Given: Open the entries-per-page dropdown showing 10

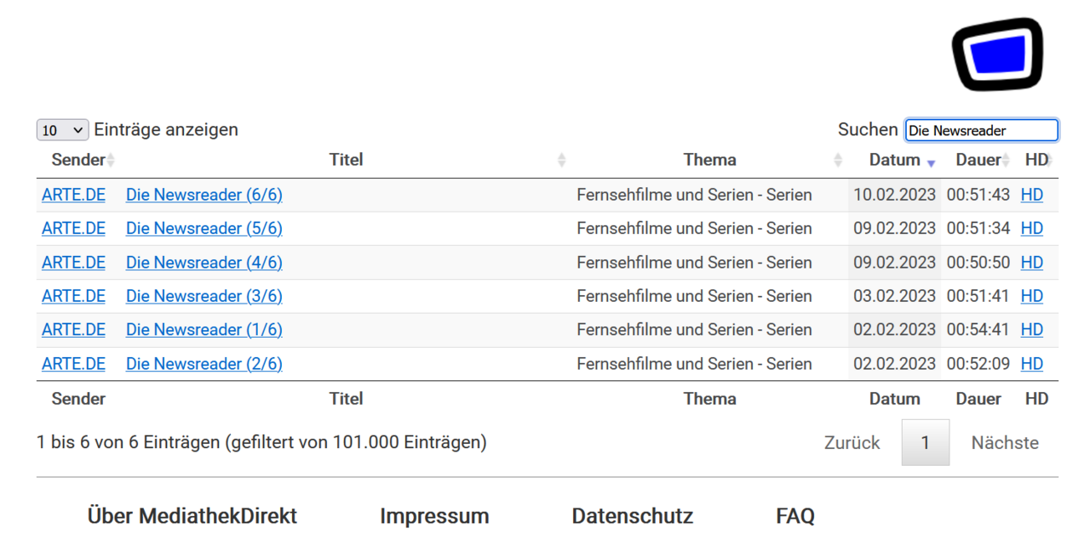Looking at the screenshot, I should tap(61, 129).
